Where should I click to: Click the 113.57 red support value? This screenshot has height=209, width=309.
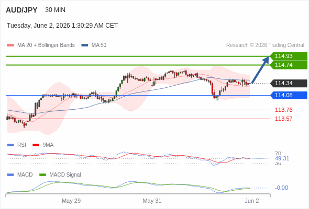pos(284,119)
